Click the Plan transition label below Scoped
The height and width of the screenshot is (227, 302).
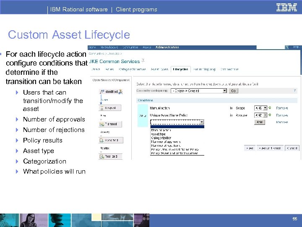coord(103,116)
